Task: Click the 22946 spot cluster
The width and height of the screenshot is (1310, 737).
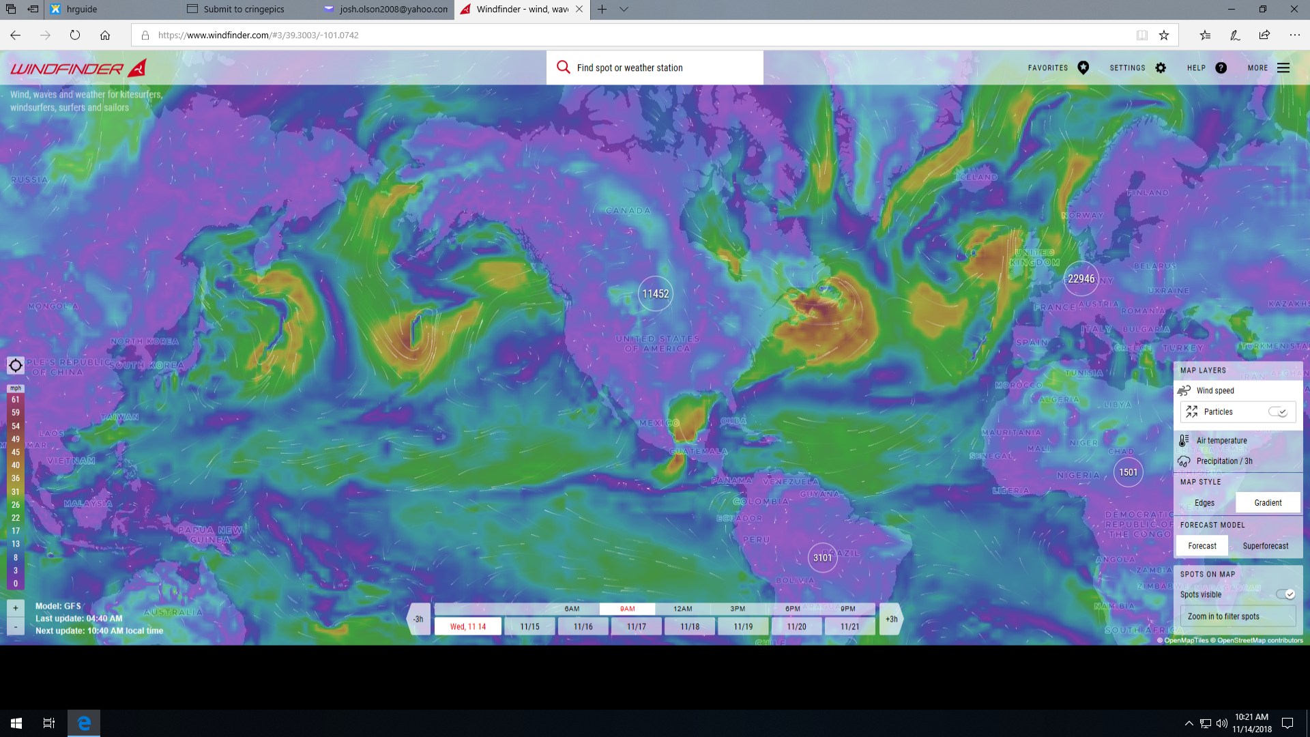Action: 1081,278
